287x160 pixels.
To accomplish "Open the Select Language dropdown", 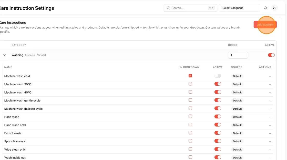I will click(239, 8).
